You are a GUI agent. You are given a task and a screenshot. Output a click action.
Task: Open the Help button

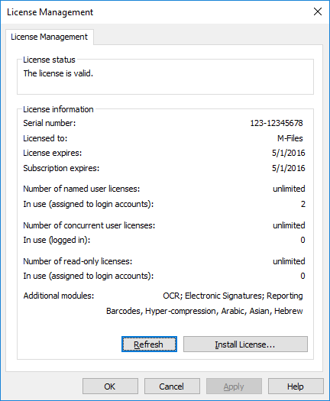point(296,386)
